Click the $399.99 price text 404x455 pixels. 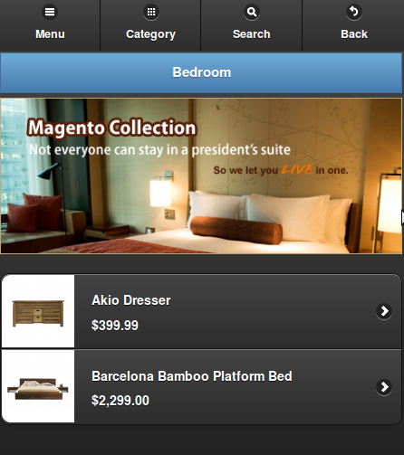115,326
